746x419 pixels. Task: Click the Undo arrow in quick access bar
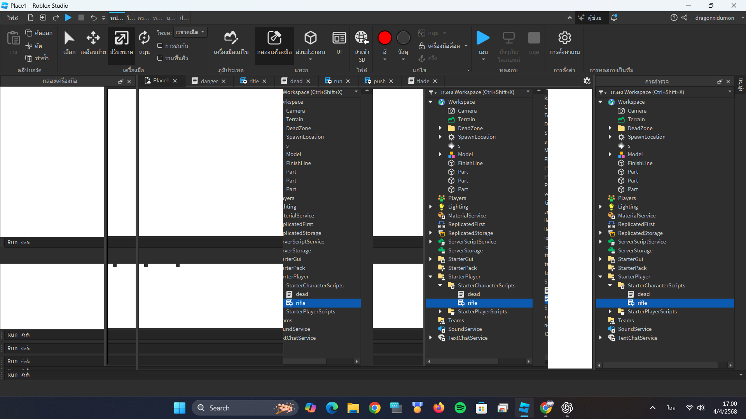(x=93, y=18)
